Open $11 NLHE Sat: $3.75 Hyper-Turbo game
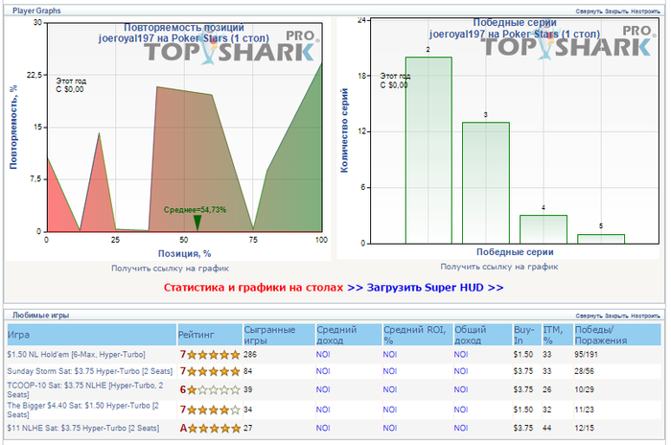The image size is (671, 445). tap(83, 429)
